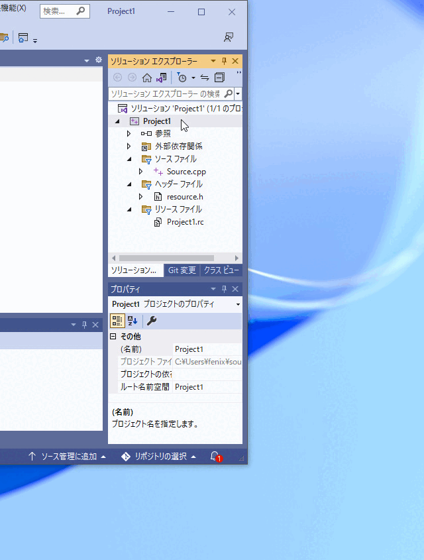Select the ヘッダー ファイル folder
Viewport: 424px width, 560px height.
click(179, 184)
